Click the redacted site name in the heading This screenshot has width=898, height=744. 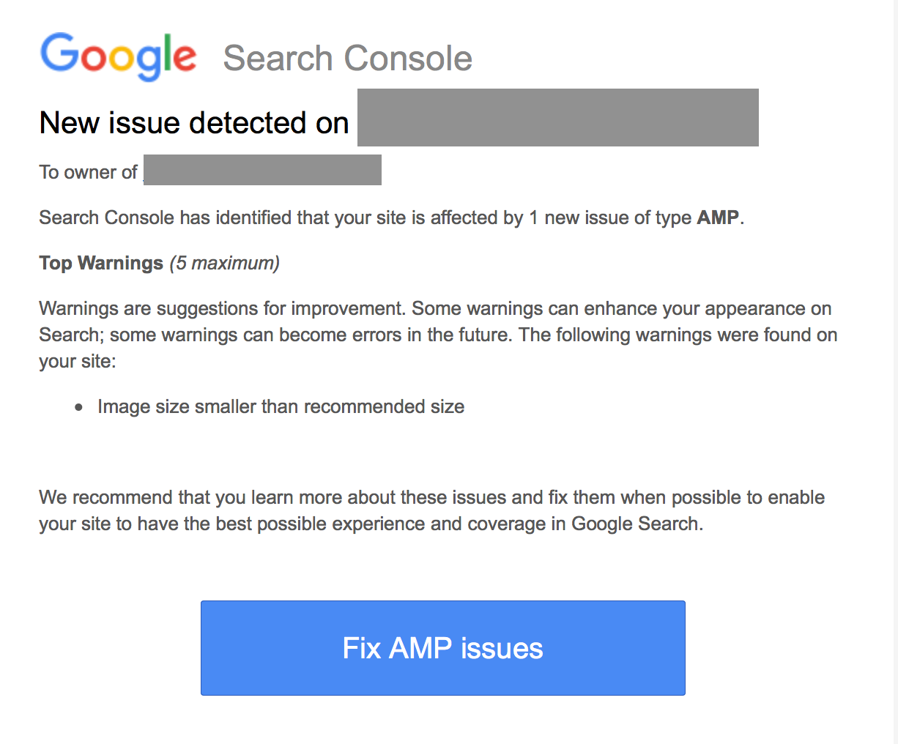[557, 118]
